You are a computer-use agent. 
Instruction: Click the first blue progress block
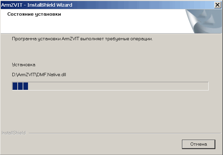tap(15, 86)
